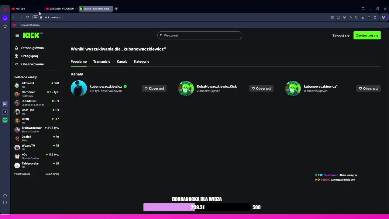Viewport: 389px width, 219px height.
Task: Click the DOBRANOCKA DLA WIDZA progress bar
Action: coord(197,207)
